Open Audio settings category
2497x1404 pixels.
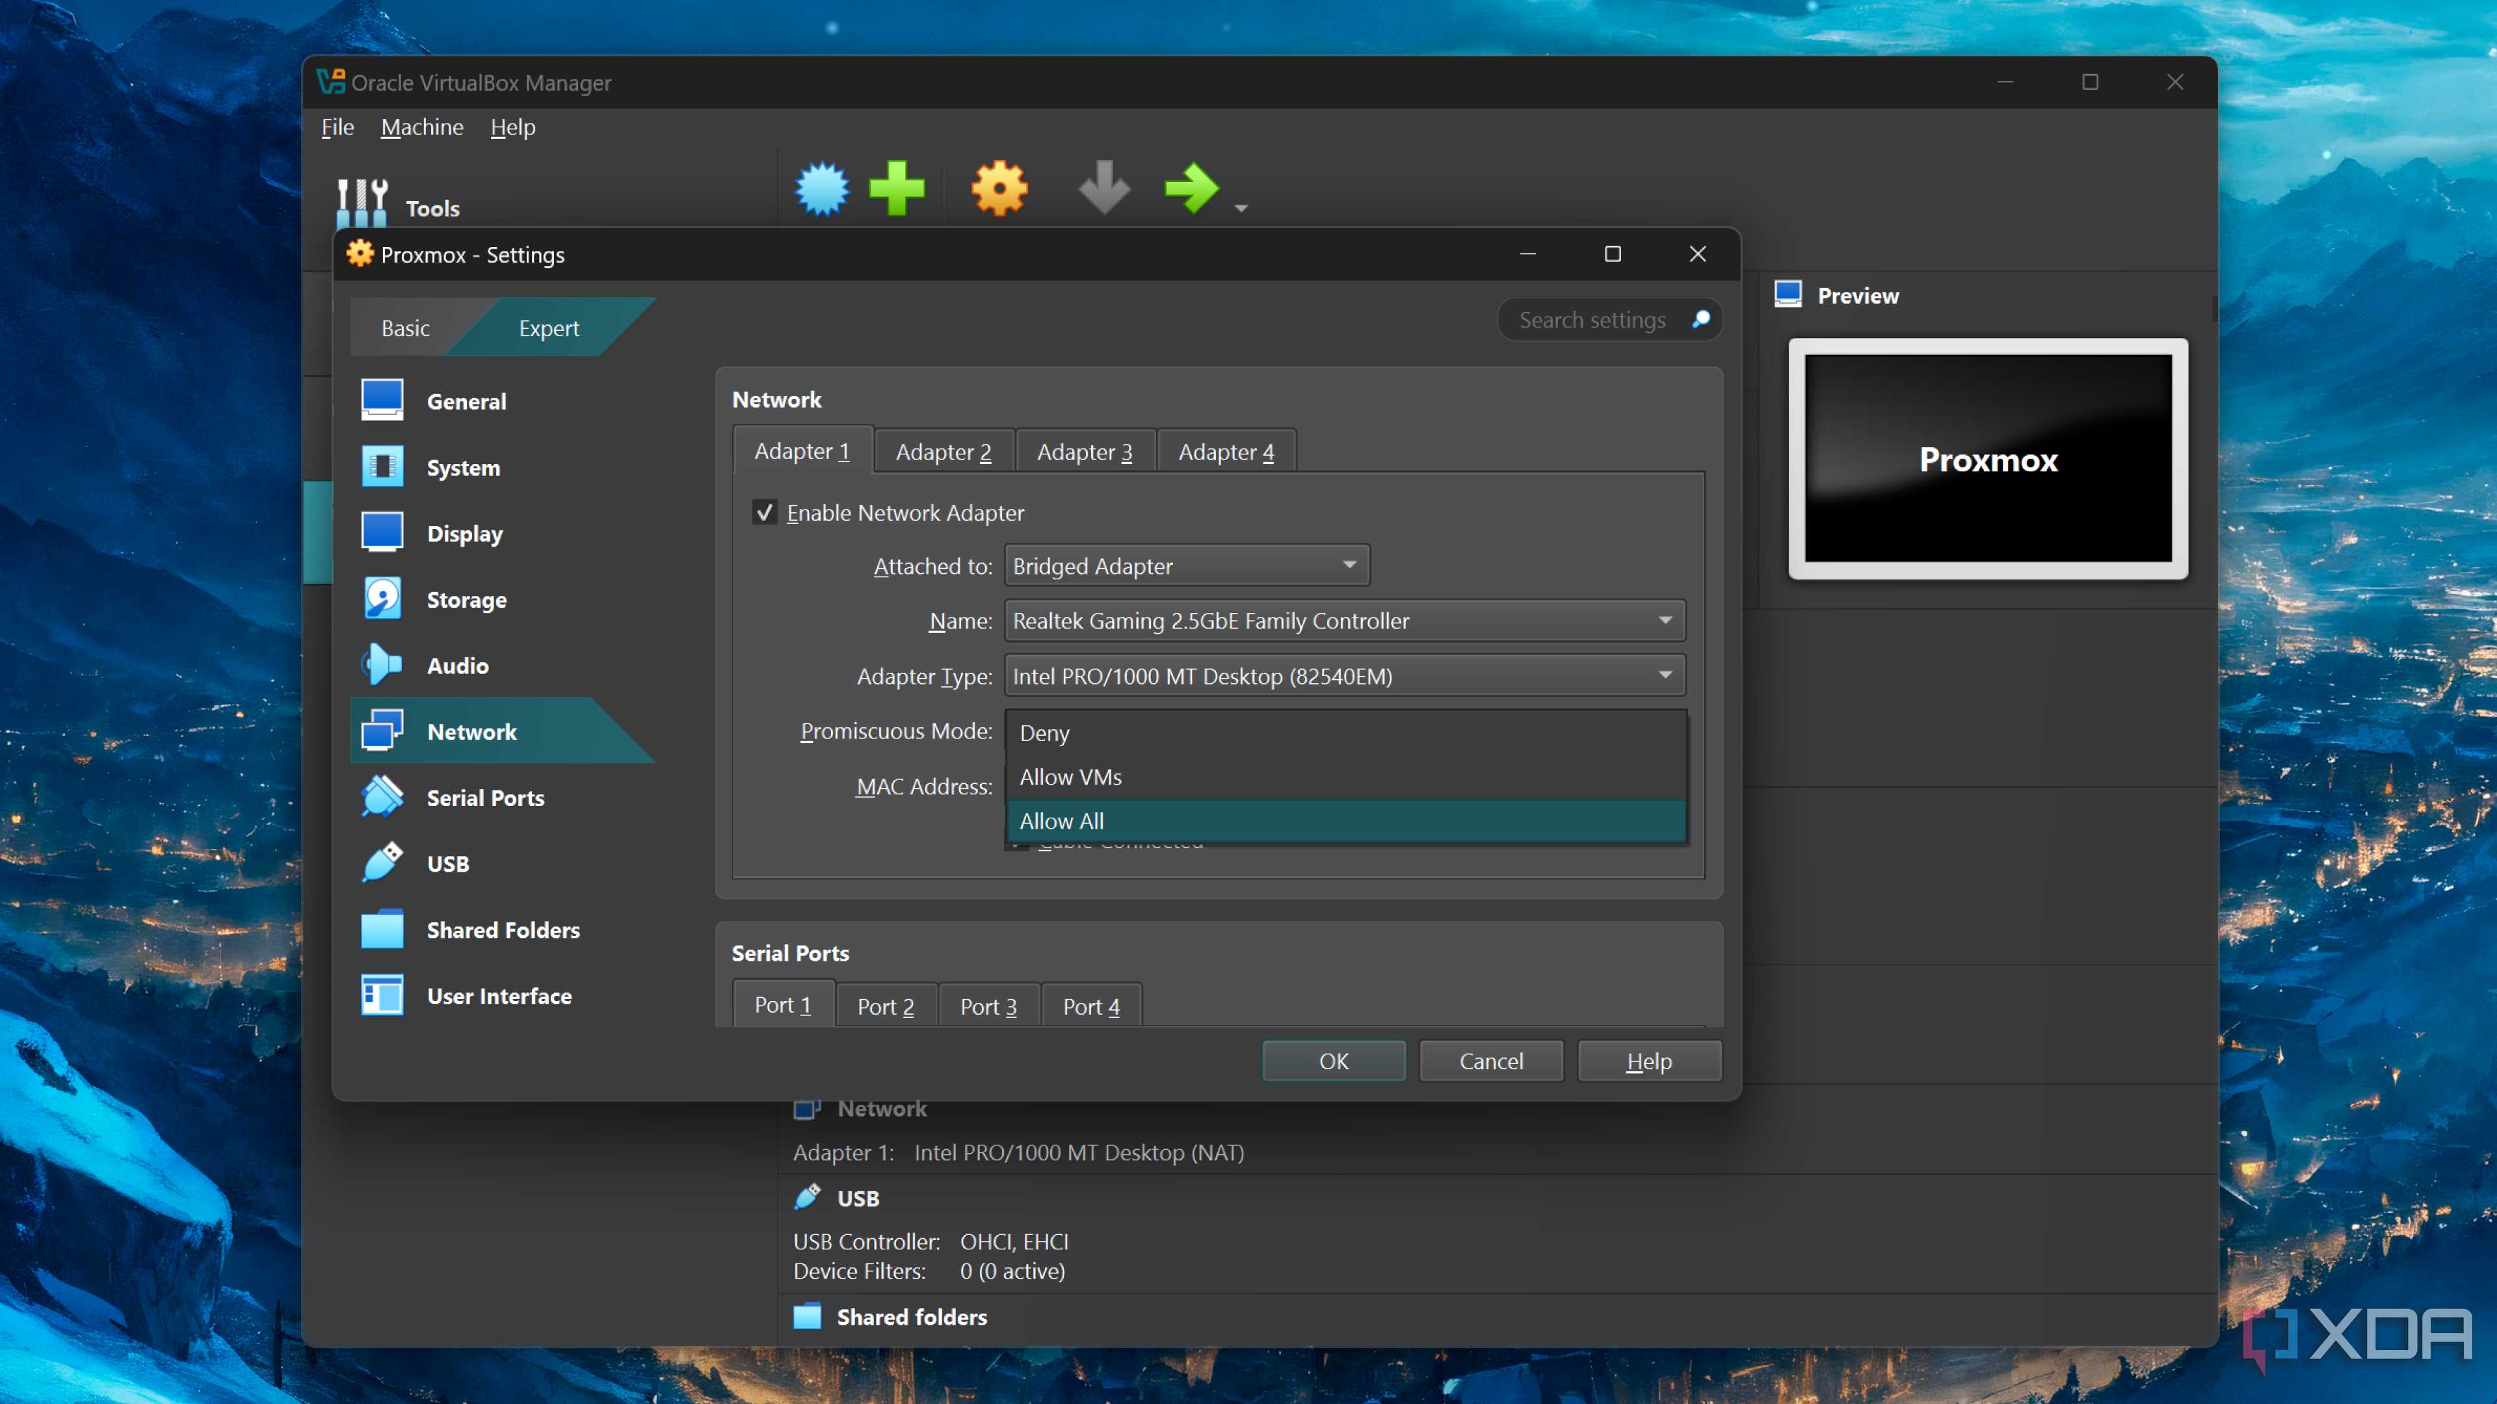[502, 665]
